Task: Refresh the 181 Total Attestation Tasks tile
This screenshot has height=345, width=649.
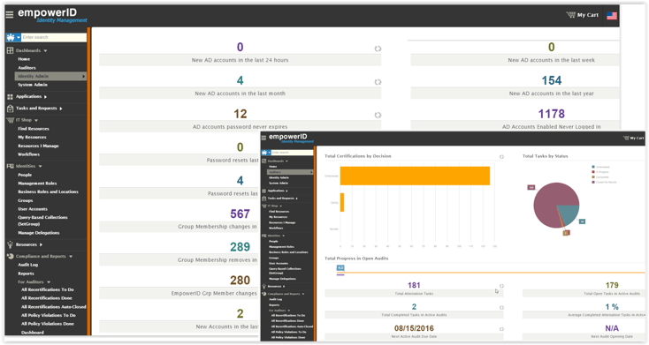Action: click(501, 286)
